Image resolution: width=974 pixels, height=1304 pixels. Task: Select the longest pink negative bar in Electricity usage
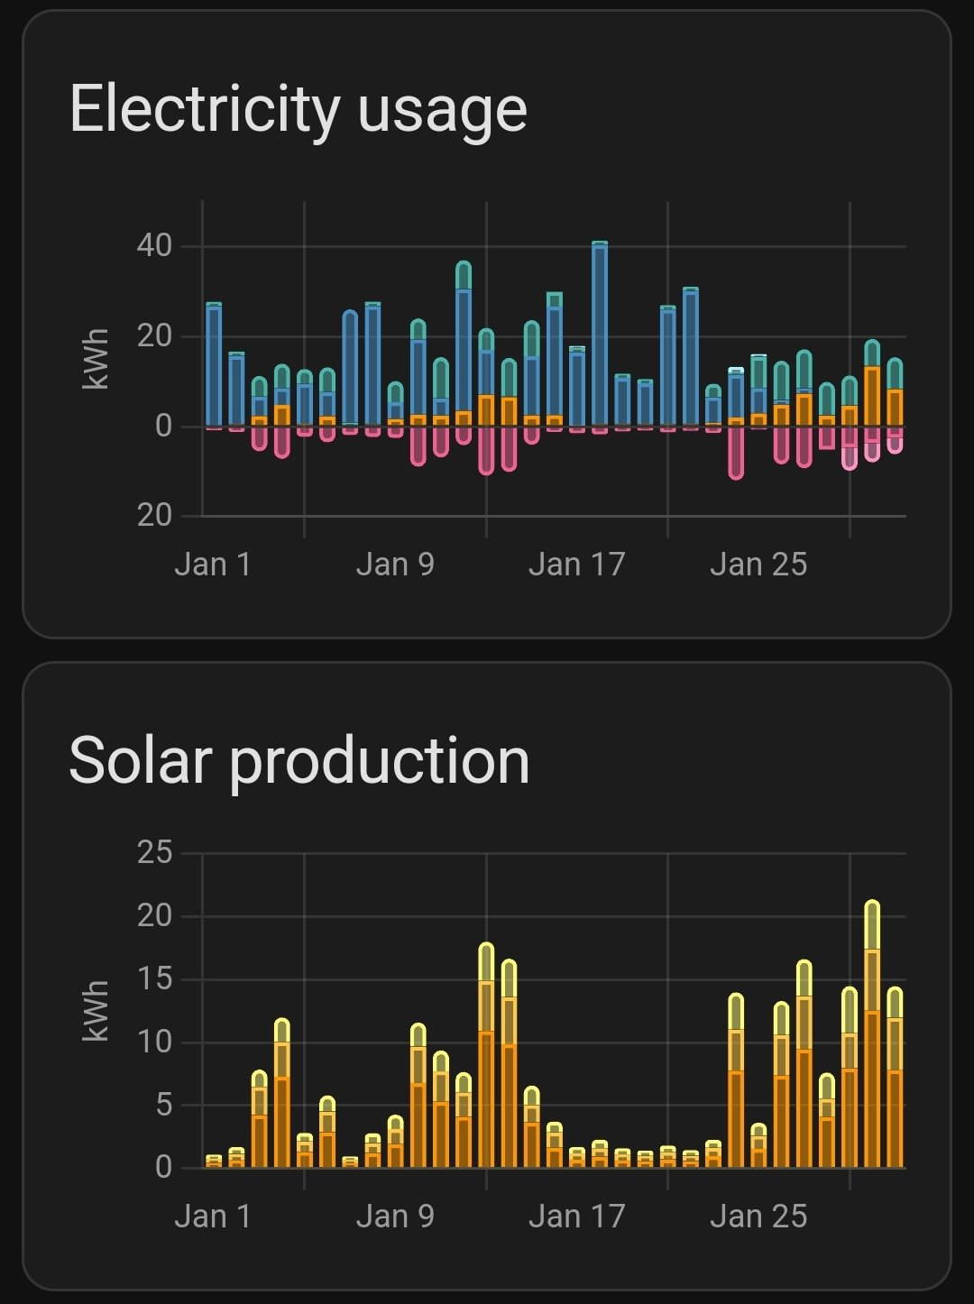[736, 451]
